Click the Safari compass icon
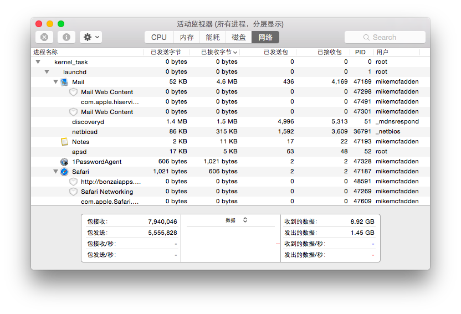The height and width of the screenshot is (314, 461). (x=64, y=172)
